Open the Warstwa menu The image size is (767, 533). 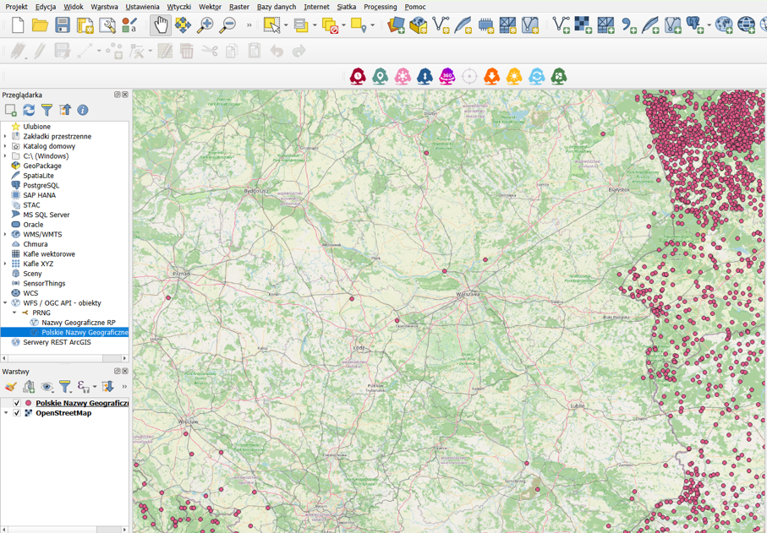point(104,7)
